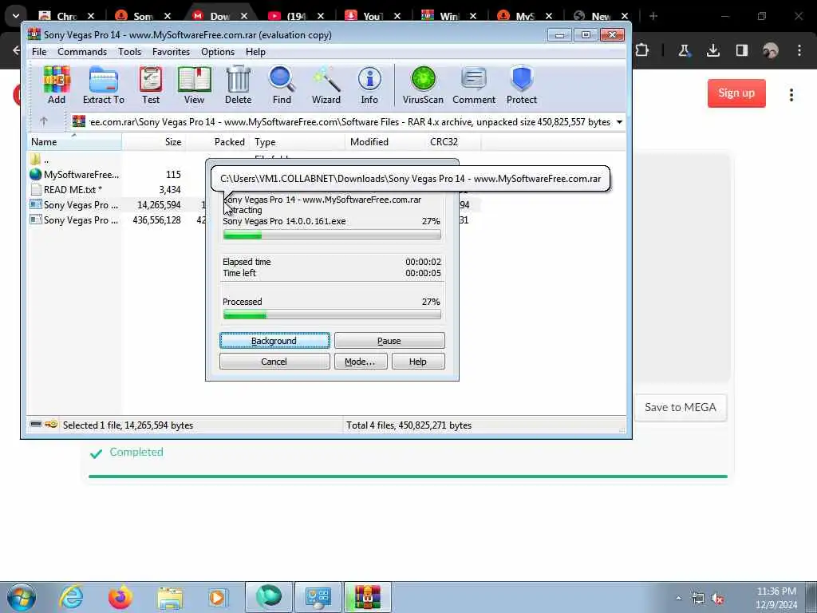Screen dimensions: 817x613
Task: Switch to the YouTube (194 browser tab
Action: point(296,16)
